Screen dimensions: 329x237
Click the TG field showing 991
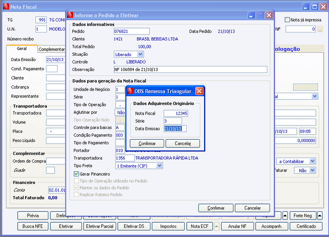click(41, 20)
